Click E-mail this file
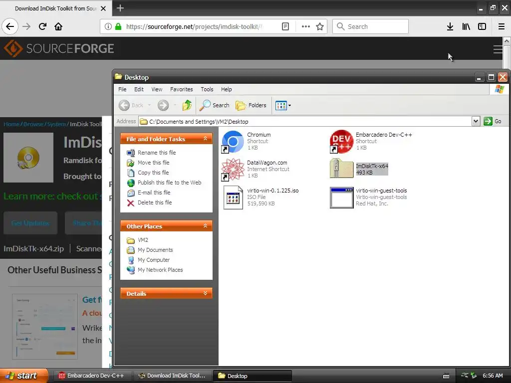This screenshot has width=511, height=383. 154,192
